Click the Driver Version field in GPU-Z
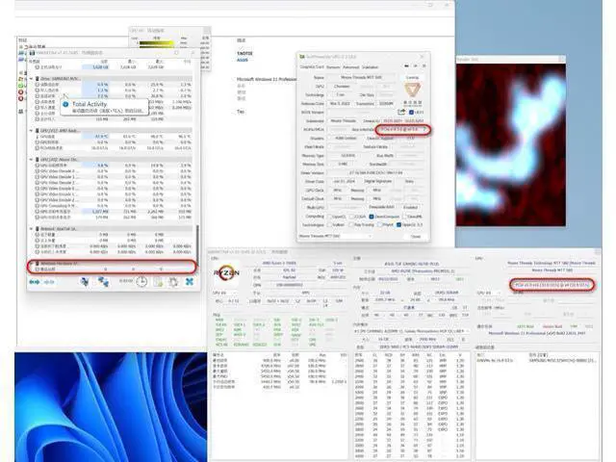 (x=376, y=173)
